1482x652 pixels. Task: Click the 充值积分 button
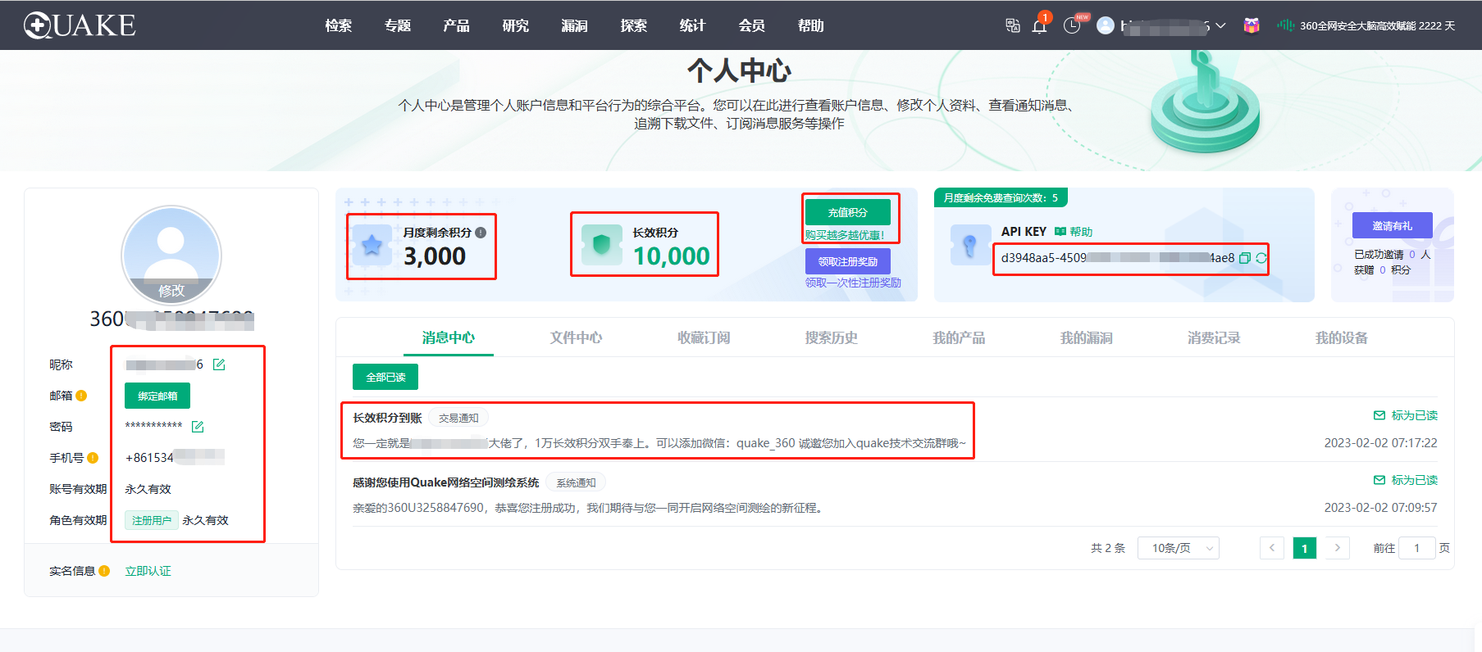pos(847,212)
